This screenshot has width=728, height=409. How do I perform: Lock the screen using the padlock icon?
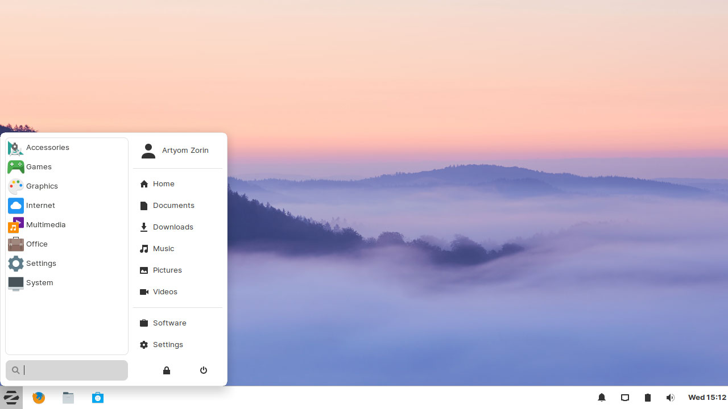pos(166,370)
